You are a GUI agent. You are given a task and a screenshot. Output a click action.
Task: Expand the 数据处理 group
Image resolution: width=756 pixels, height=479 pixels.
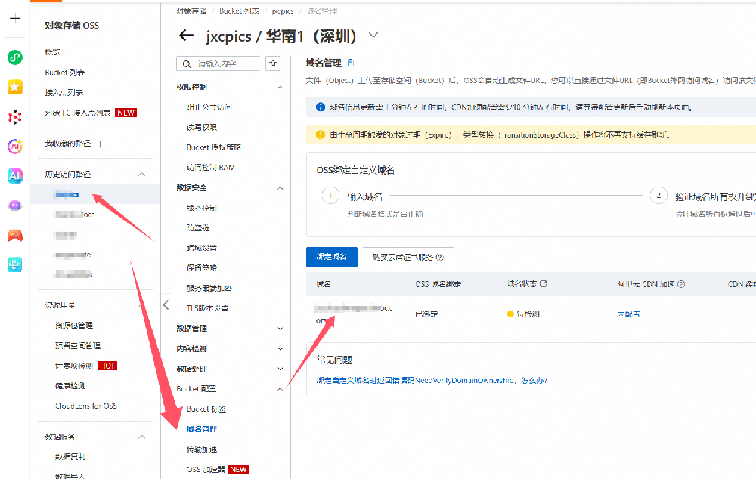[280, 369]
